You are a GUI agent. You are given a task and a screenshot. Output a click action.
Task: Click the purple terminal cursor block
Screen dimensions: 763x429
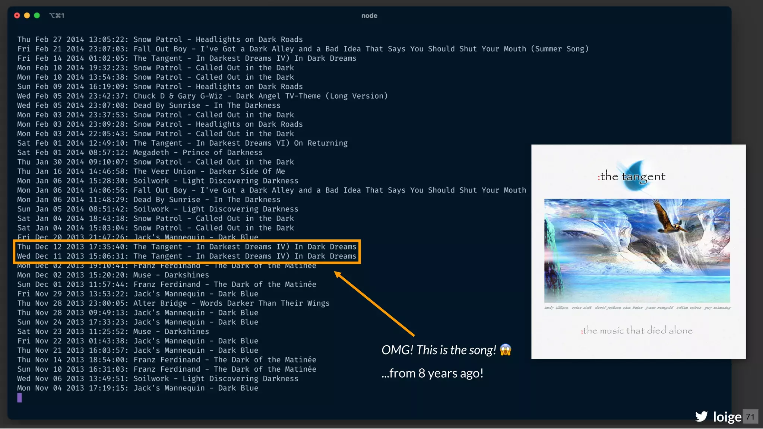[x=19, y=398]
